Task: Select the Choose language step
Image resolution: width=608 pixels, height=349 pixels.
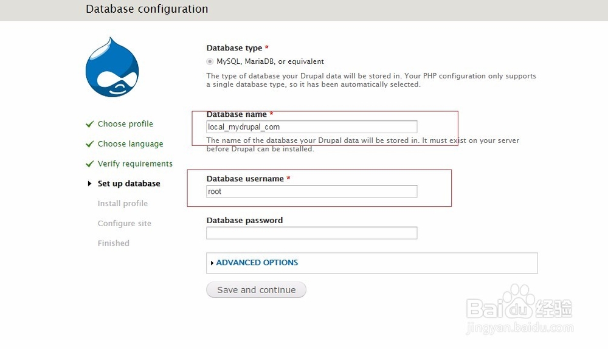Action: 130,144
